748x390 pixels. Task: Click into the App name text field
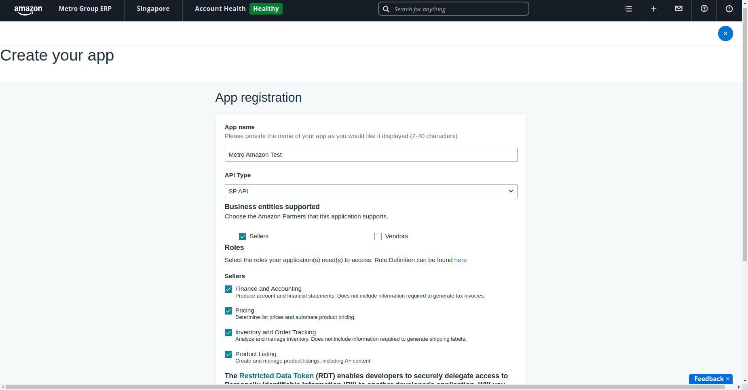click(x=371, y=155)
